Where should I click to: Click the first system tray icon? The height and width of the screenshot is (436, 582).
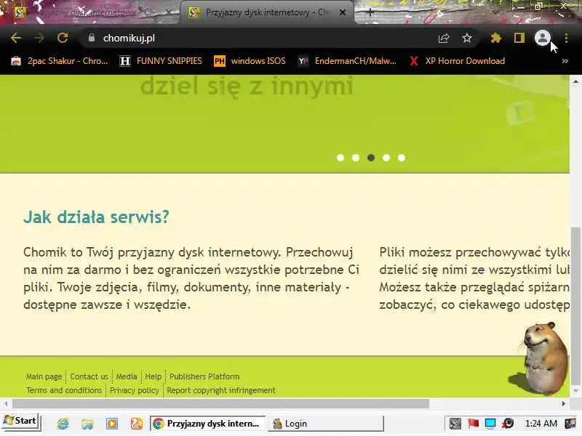(x=455, y=424)
